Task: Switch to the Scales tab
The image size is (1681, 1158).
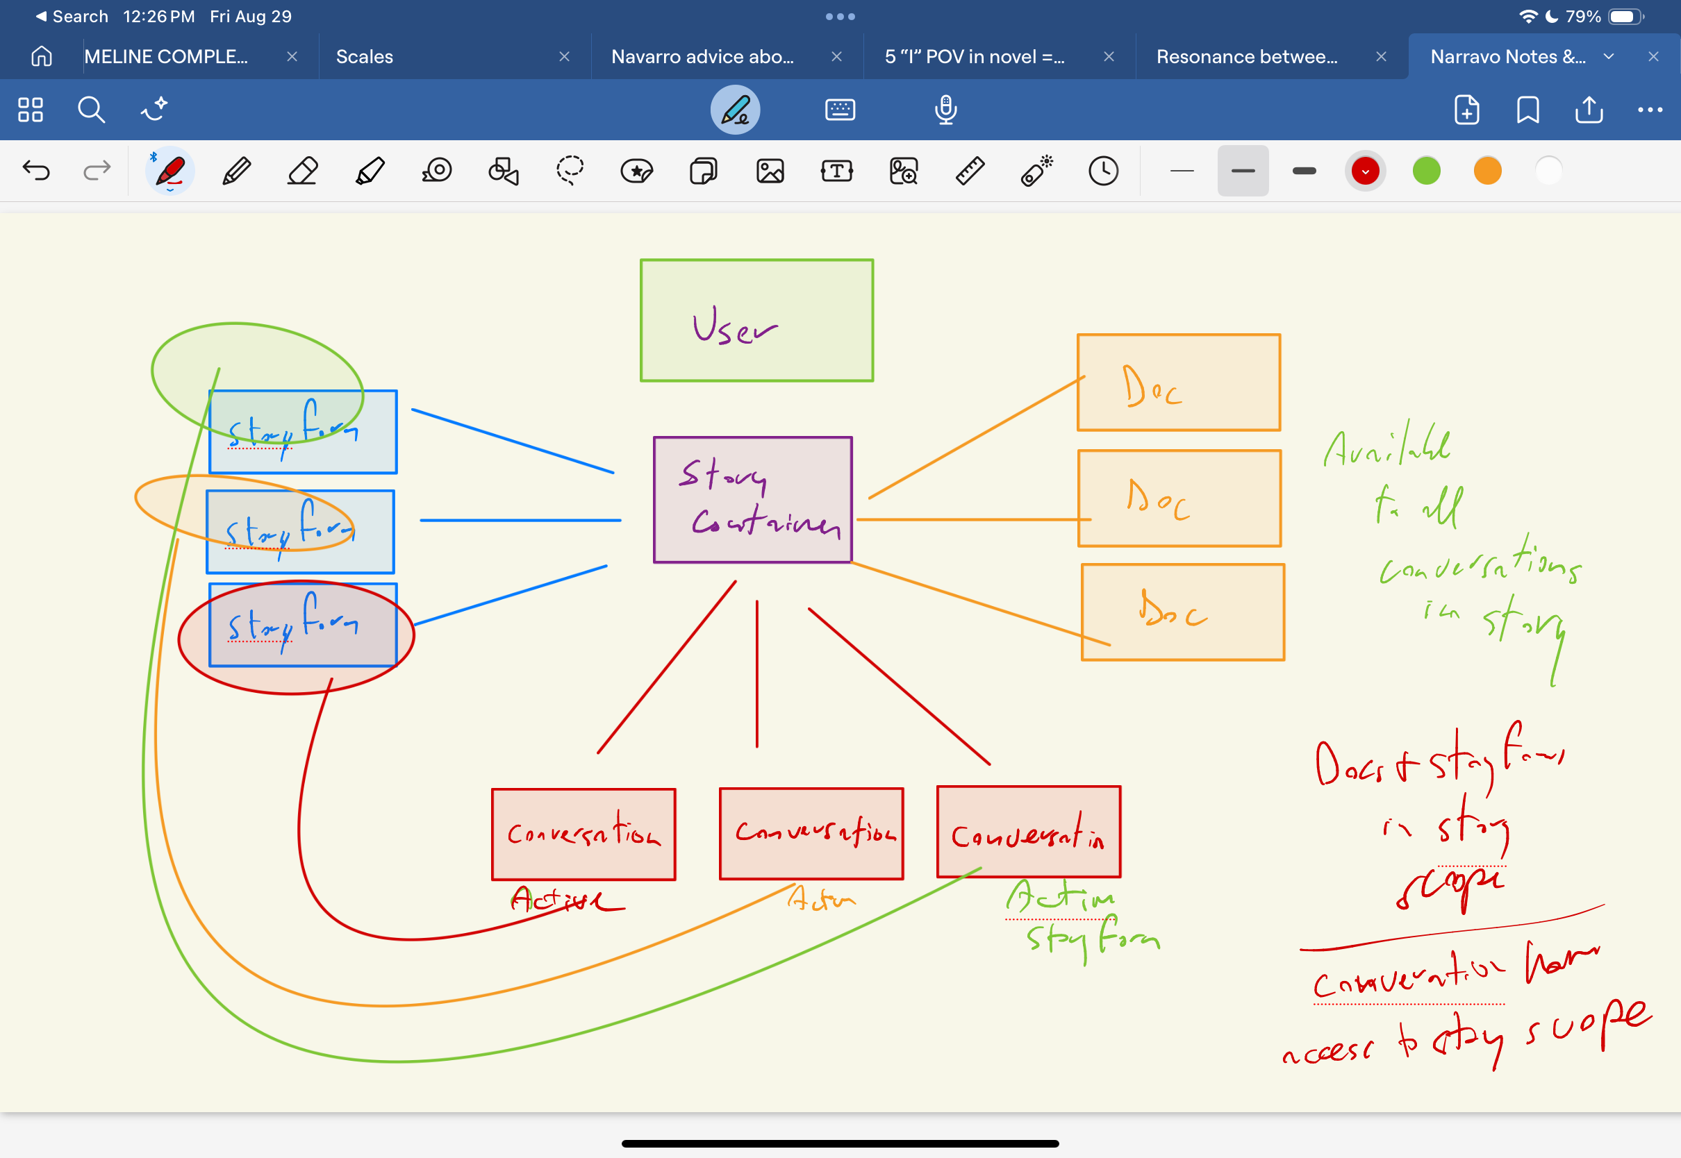Action: [365, 57]
